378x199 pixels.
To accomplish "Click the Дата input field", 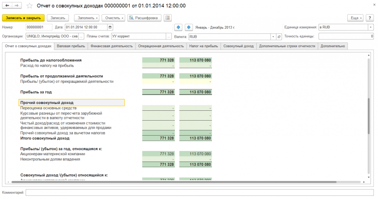I will click(x=86, y=27).
